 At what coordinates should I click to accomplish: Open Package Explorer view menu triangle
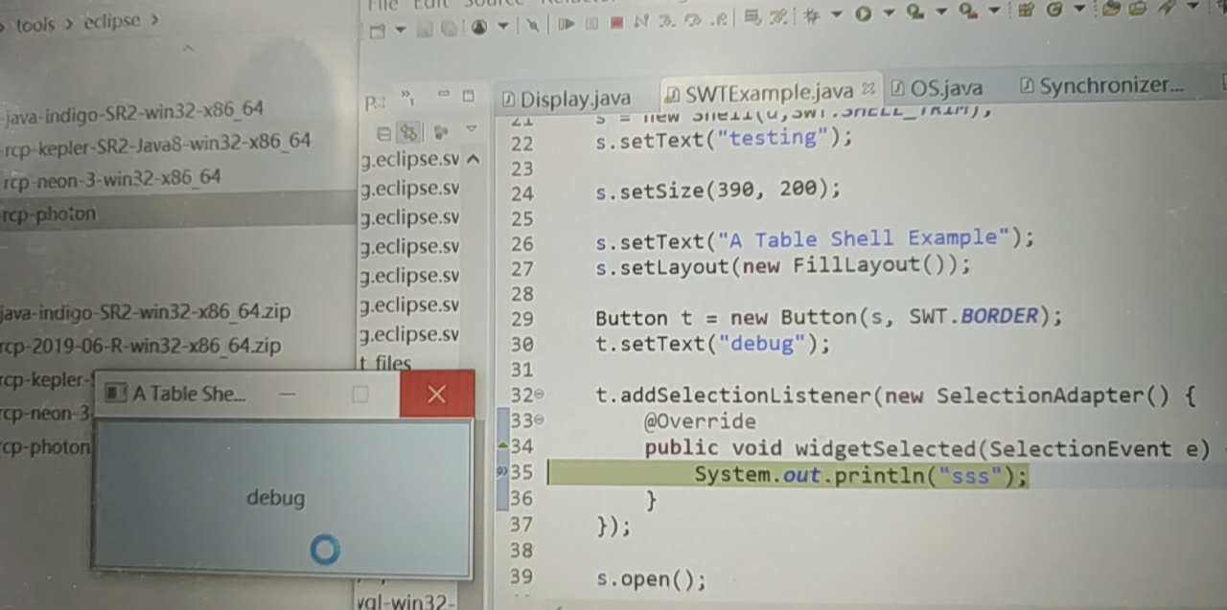[x=471, y=128]
